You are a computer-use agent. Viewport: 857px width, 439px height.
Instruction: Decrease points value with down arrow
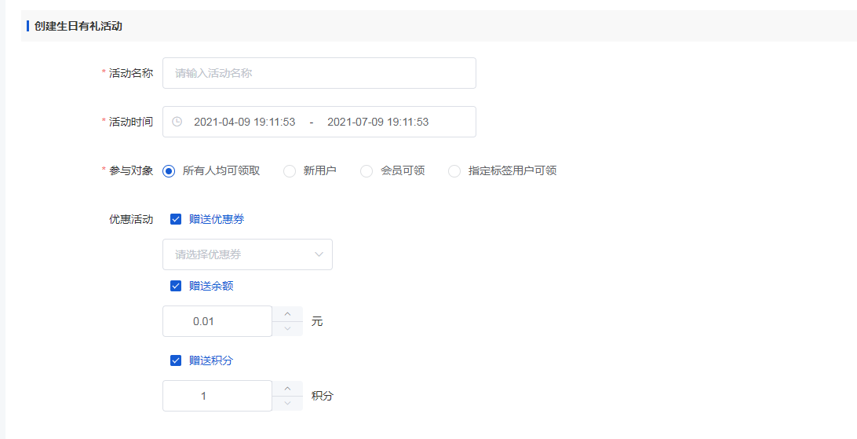pos(287,403)
